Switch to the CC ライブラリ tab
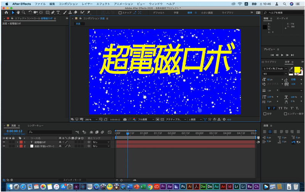 (269, 62)
